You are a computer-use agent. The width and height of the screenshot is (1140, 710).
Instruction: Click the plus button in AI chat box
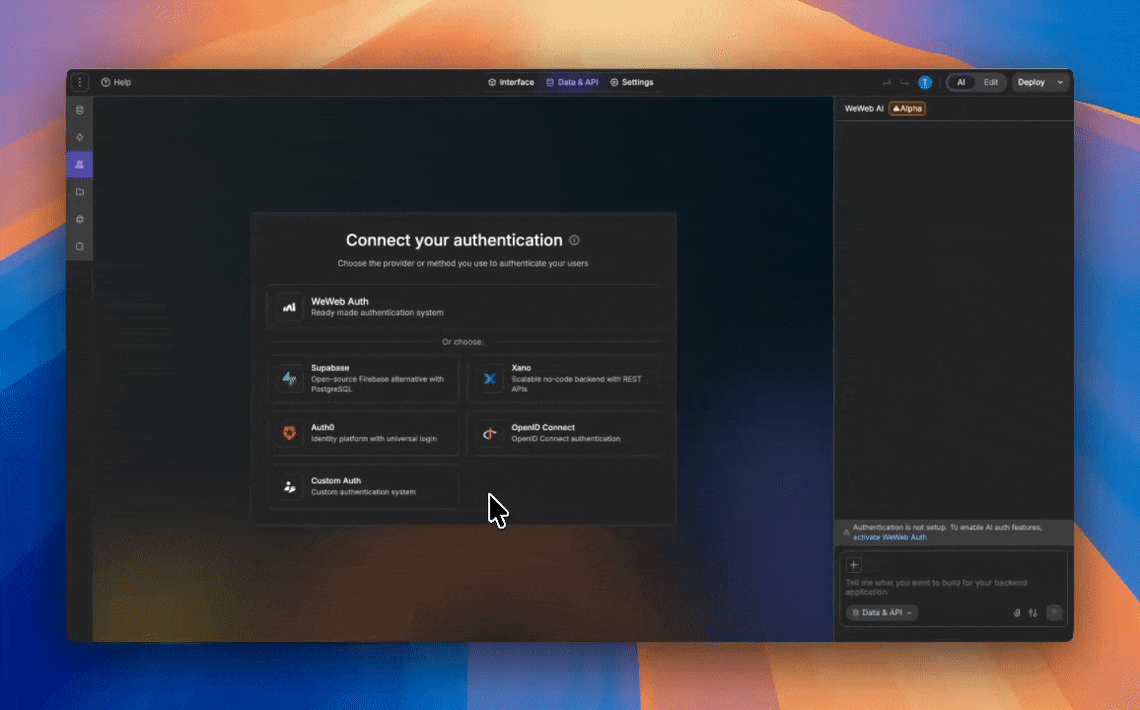pos(854,565)
